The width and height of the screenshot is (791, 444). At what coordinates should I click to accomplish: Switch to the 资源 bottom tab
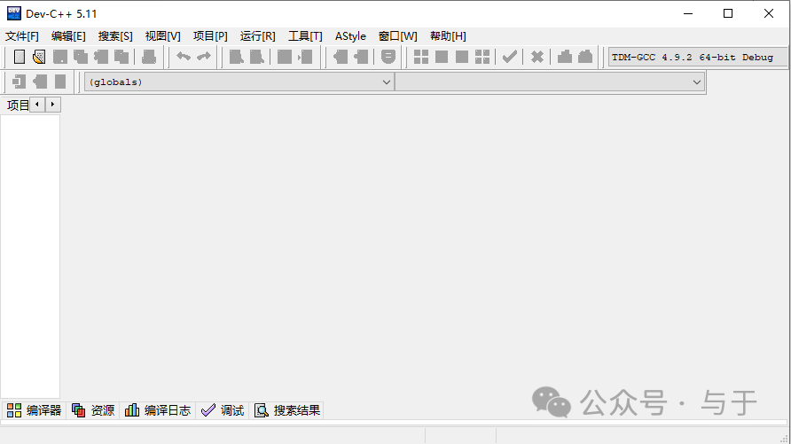click(94, 410)
